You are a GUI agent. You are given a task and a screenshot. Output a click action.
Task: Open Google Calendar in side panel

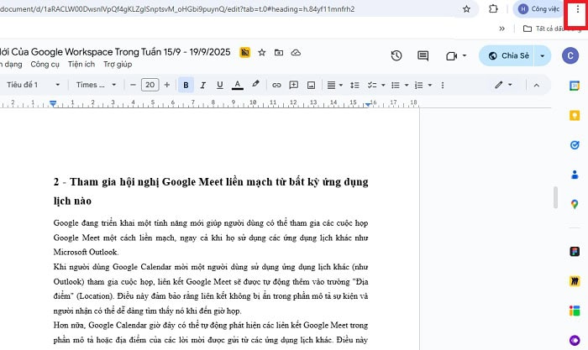point(575,86)
